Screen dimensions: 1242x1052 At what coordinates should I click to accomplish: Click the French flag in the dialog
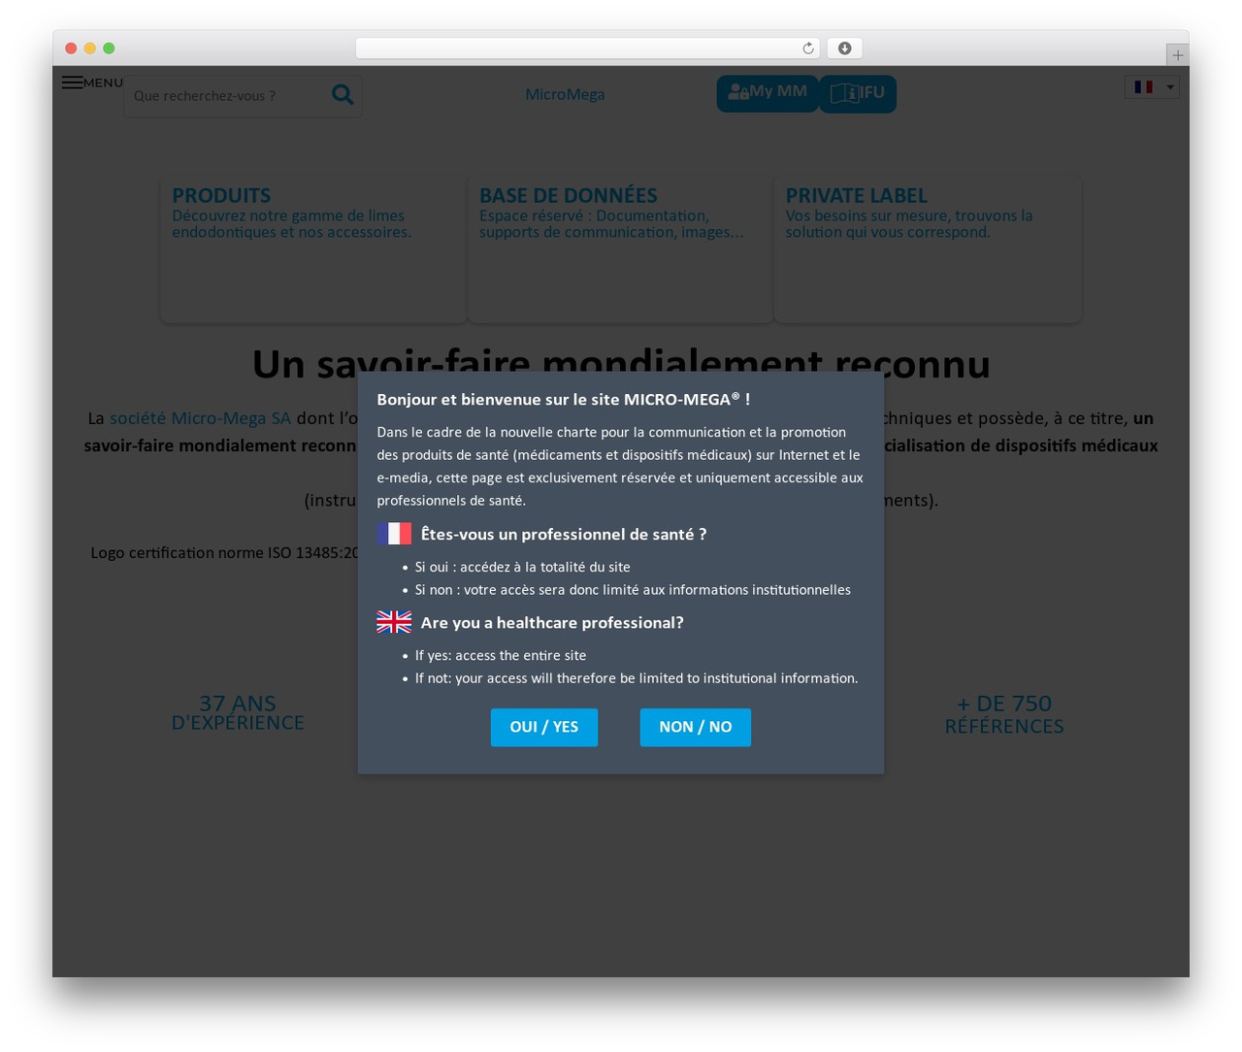tap(394, 534)
